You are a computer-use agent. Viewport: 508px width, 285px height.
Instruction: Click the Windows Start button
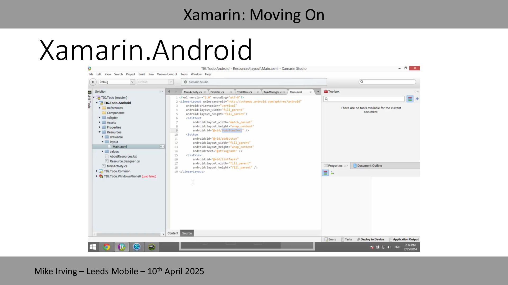pyautogui.click(x=93, y=247)
